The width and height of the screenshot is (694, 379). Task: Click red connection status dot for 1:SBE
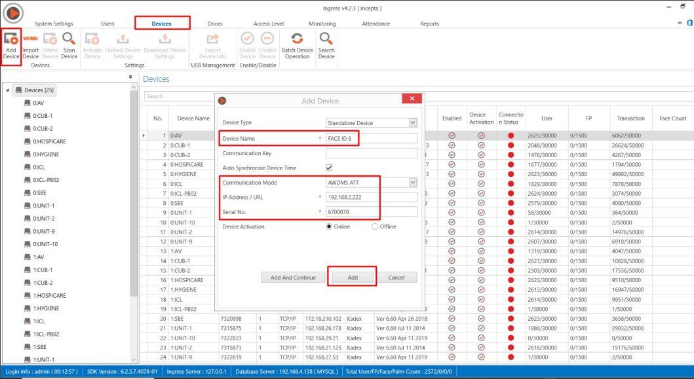click(x=511, y=319)
